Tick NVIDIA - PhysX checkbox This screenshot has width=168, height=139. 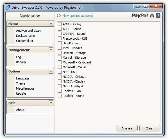coord(60,86)
